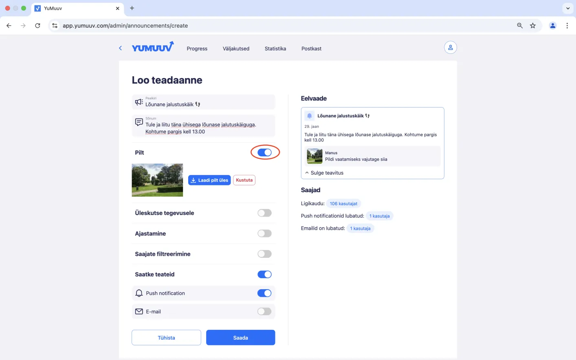Navigate back with browser back arrow
Screen dimensions: 576x360
click(9, 26)
